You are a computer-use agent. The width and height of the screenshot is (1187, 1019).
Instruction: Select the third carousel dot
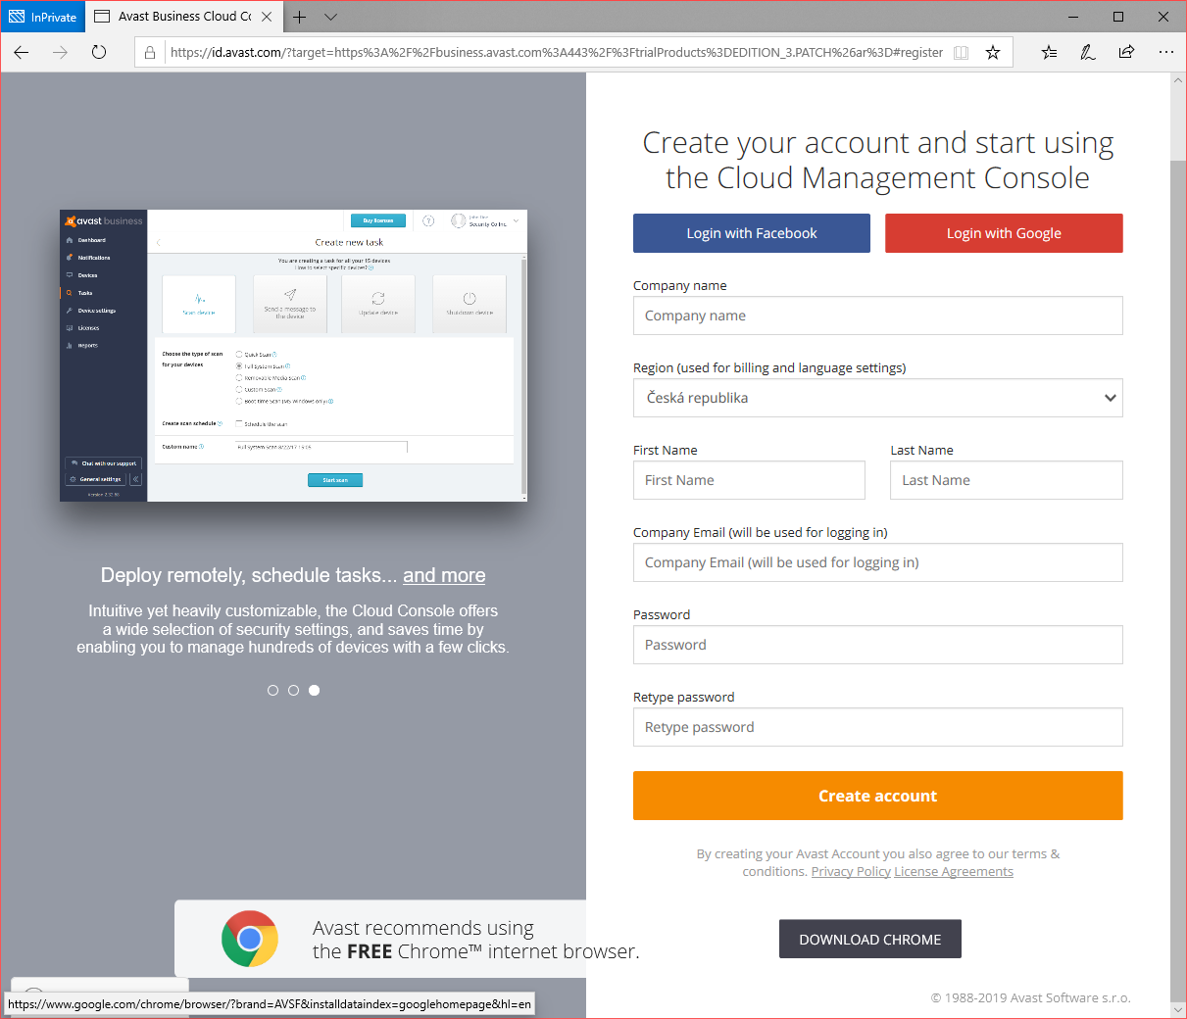click(314, 690)
